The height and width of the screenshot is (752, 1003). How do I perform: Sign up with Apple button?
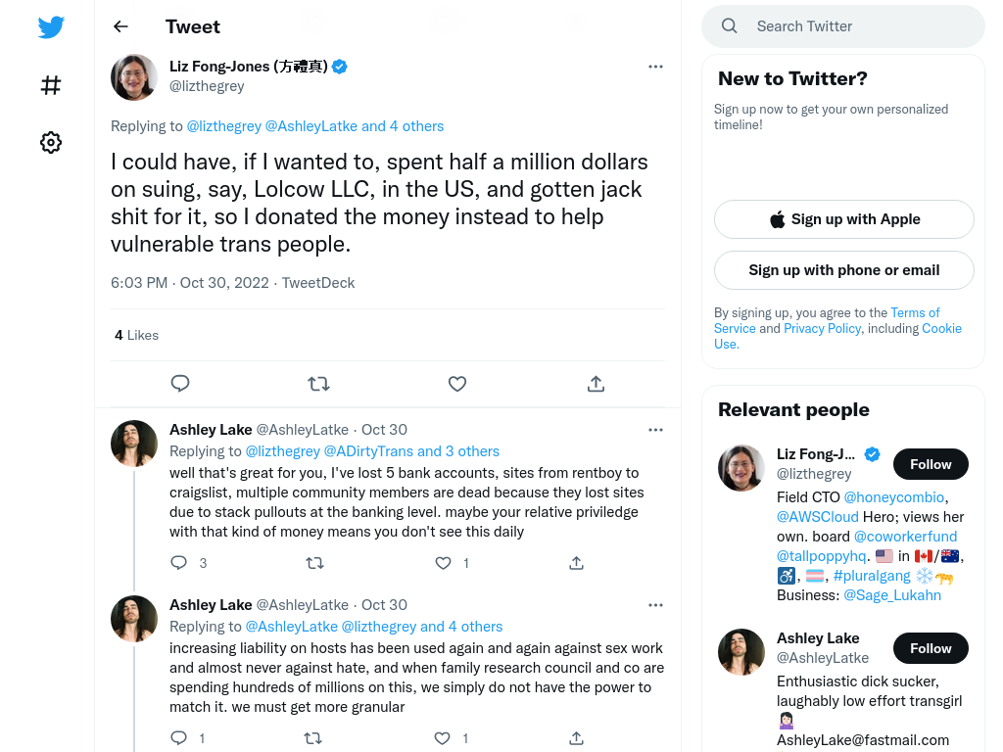pos(844,219)
